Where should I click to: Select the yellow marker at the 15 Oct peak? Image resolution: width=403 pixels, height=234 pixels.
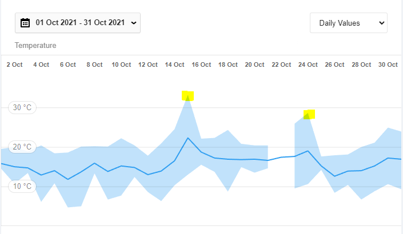pos(187,96)
